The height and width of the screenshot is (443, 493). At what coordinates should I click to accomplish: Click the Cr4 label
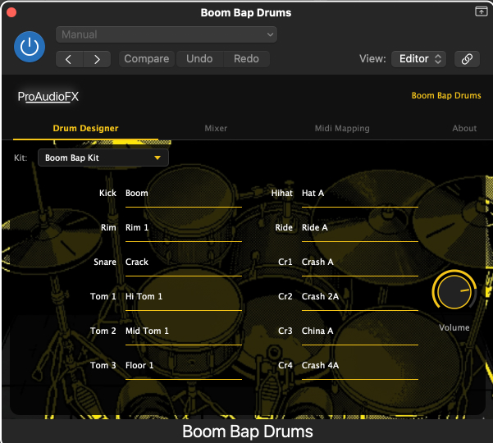tap(285, 365)
